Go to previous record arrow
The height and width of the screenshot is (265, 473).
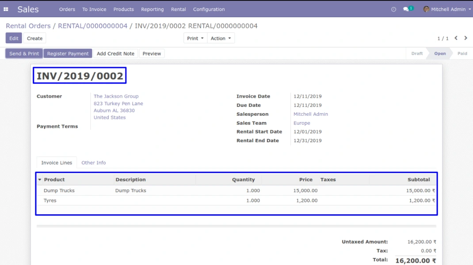[x=456, y=38]
